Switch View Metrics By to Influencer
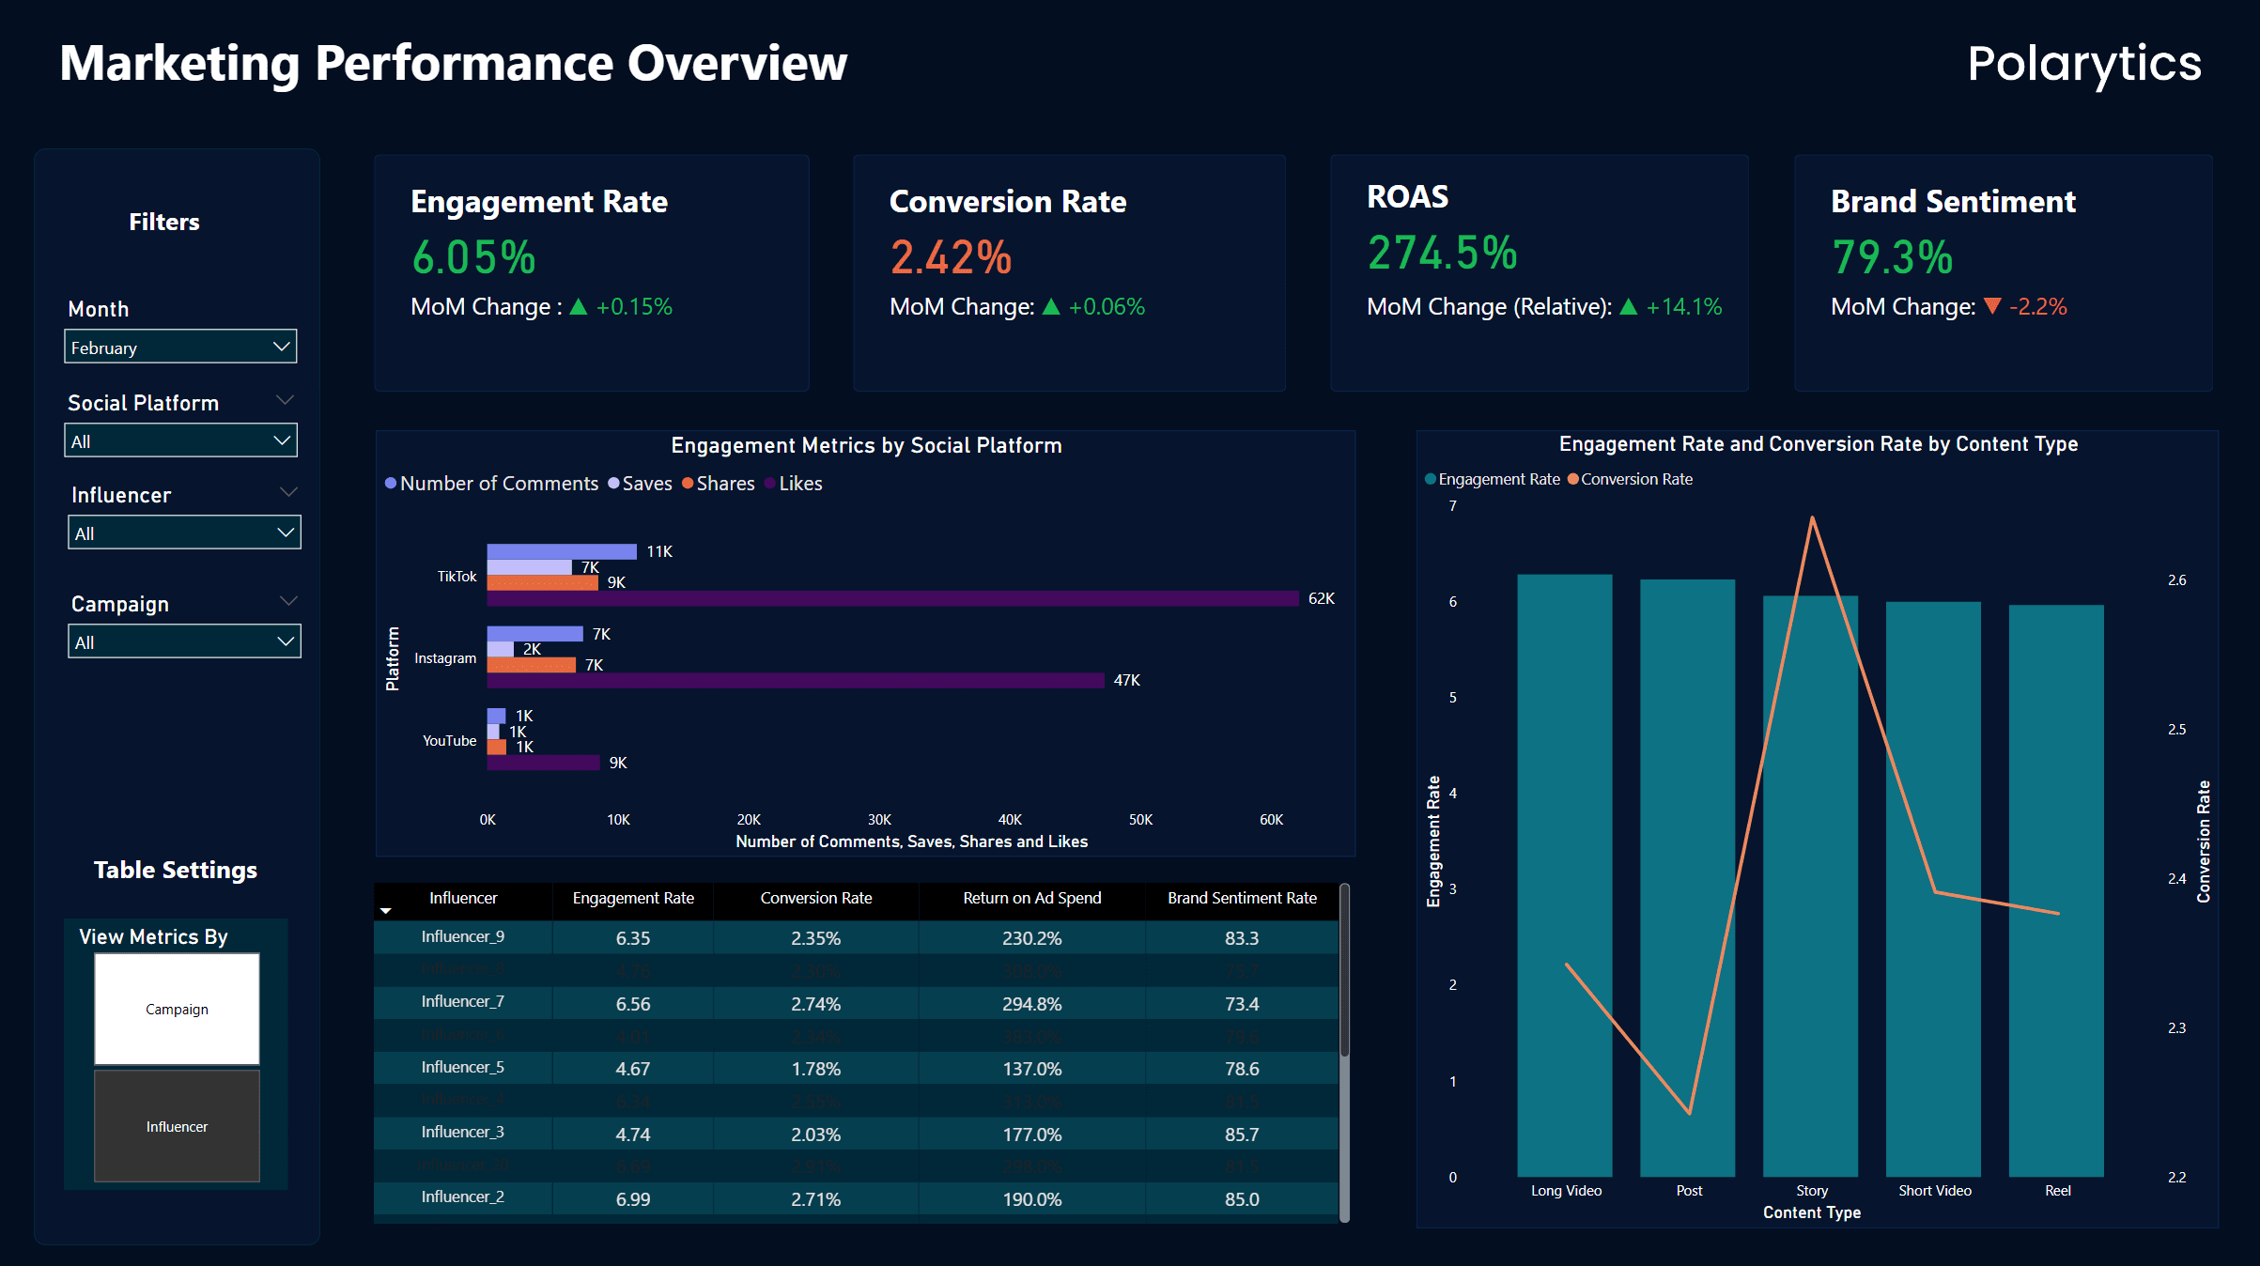This screenshot has height=1266, width=2260. 176,1126
